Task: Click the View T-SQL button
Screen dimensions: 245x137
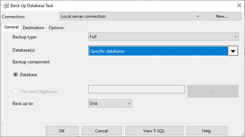Action: click(x=154, y=131)
